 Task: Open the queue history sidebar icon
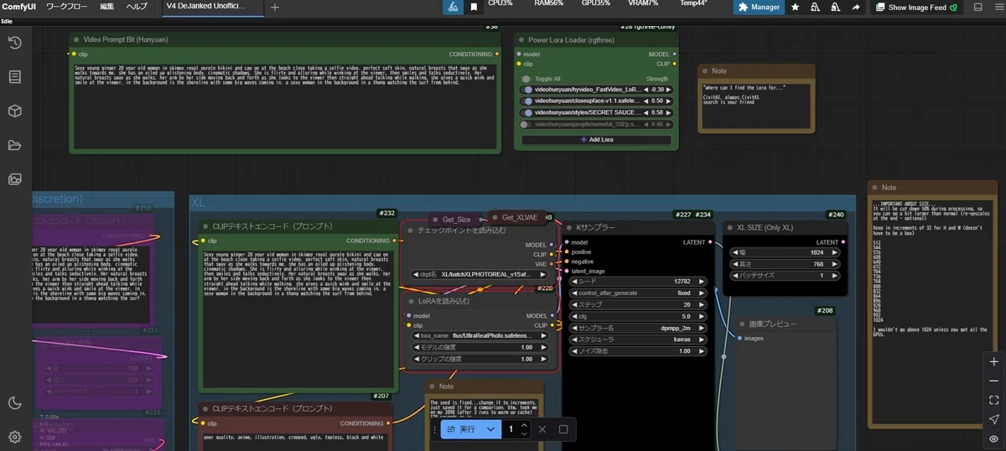(14, 43)
